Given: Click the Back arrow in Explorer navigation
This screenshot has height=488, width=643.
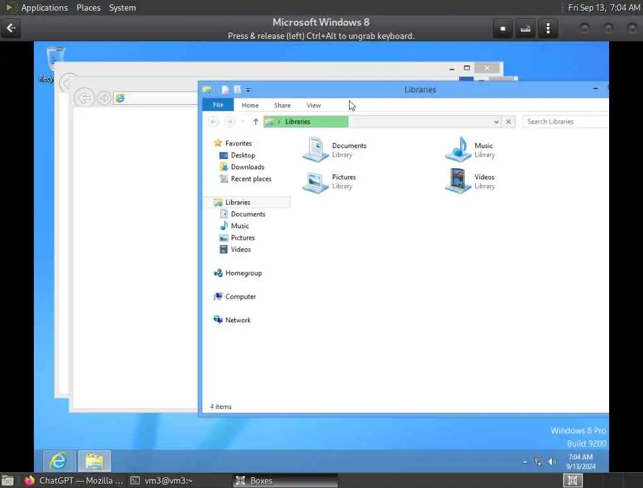Looking at the screenshot, I should click(213, 122).
